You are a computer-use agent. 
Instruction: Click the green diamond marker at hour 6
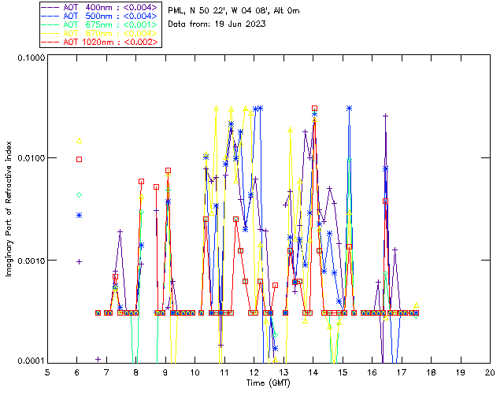click(79, 194)
